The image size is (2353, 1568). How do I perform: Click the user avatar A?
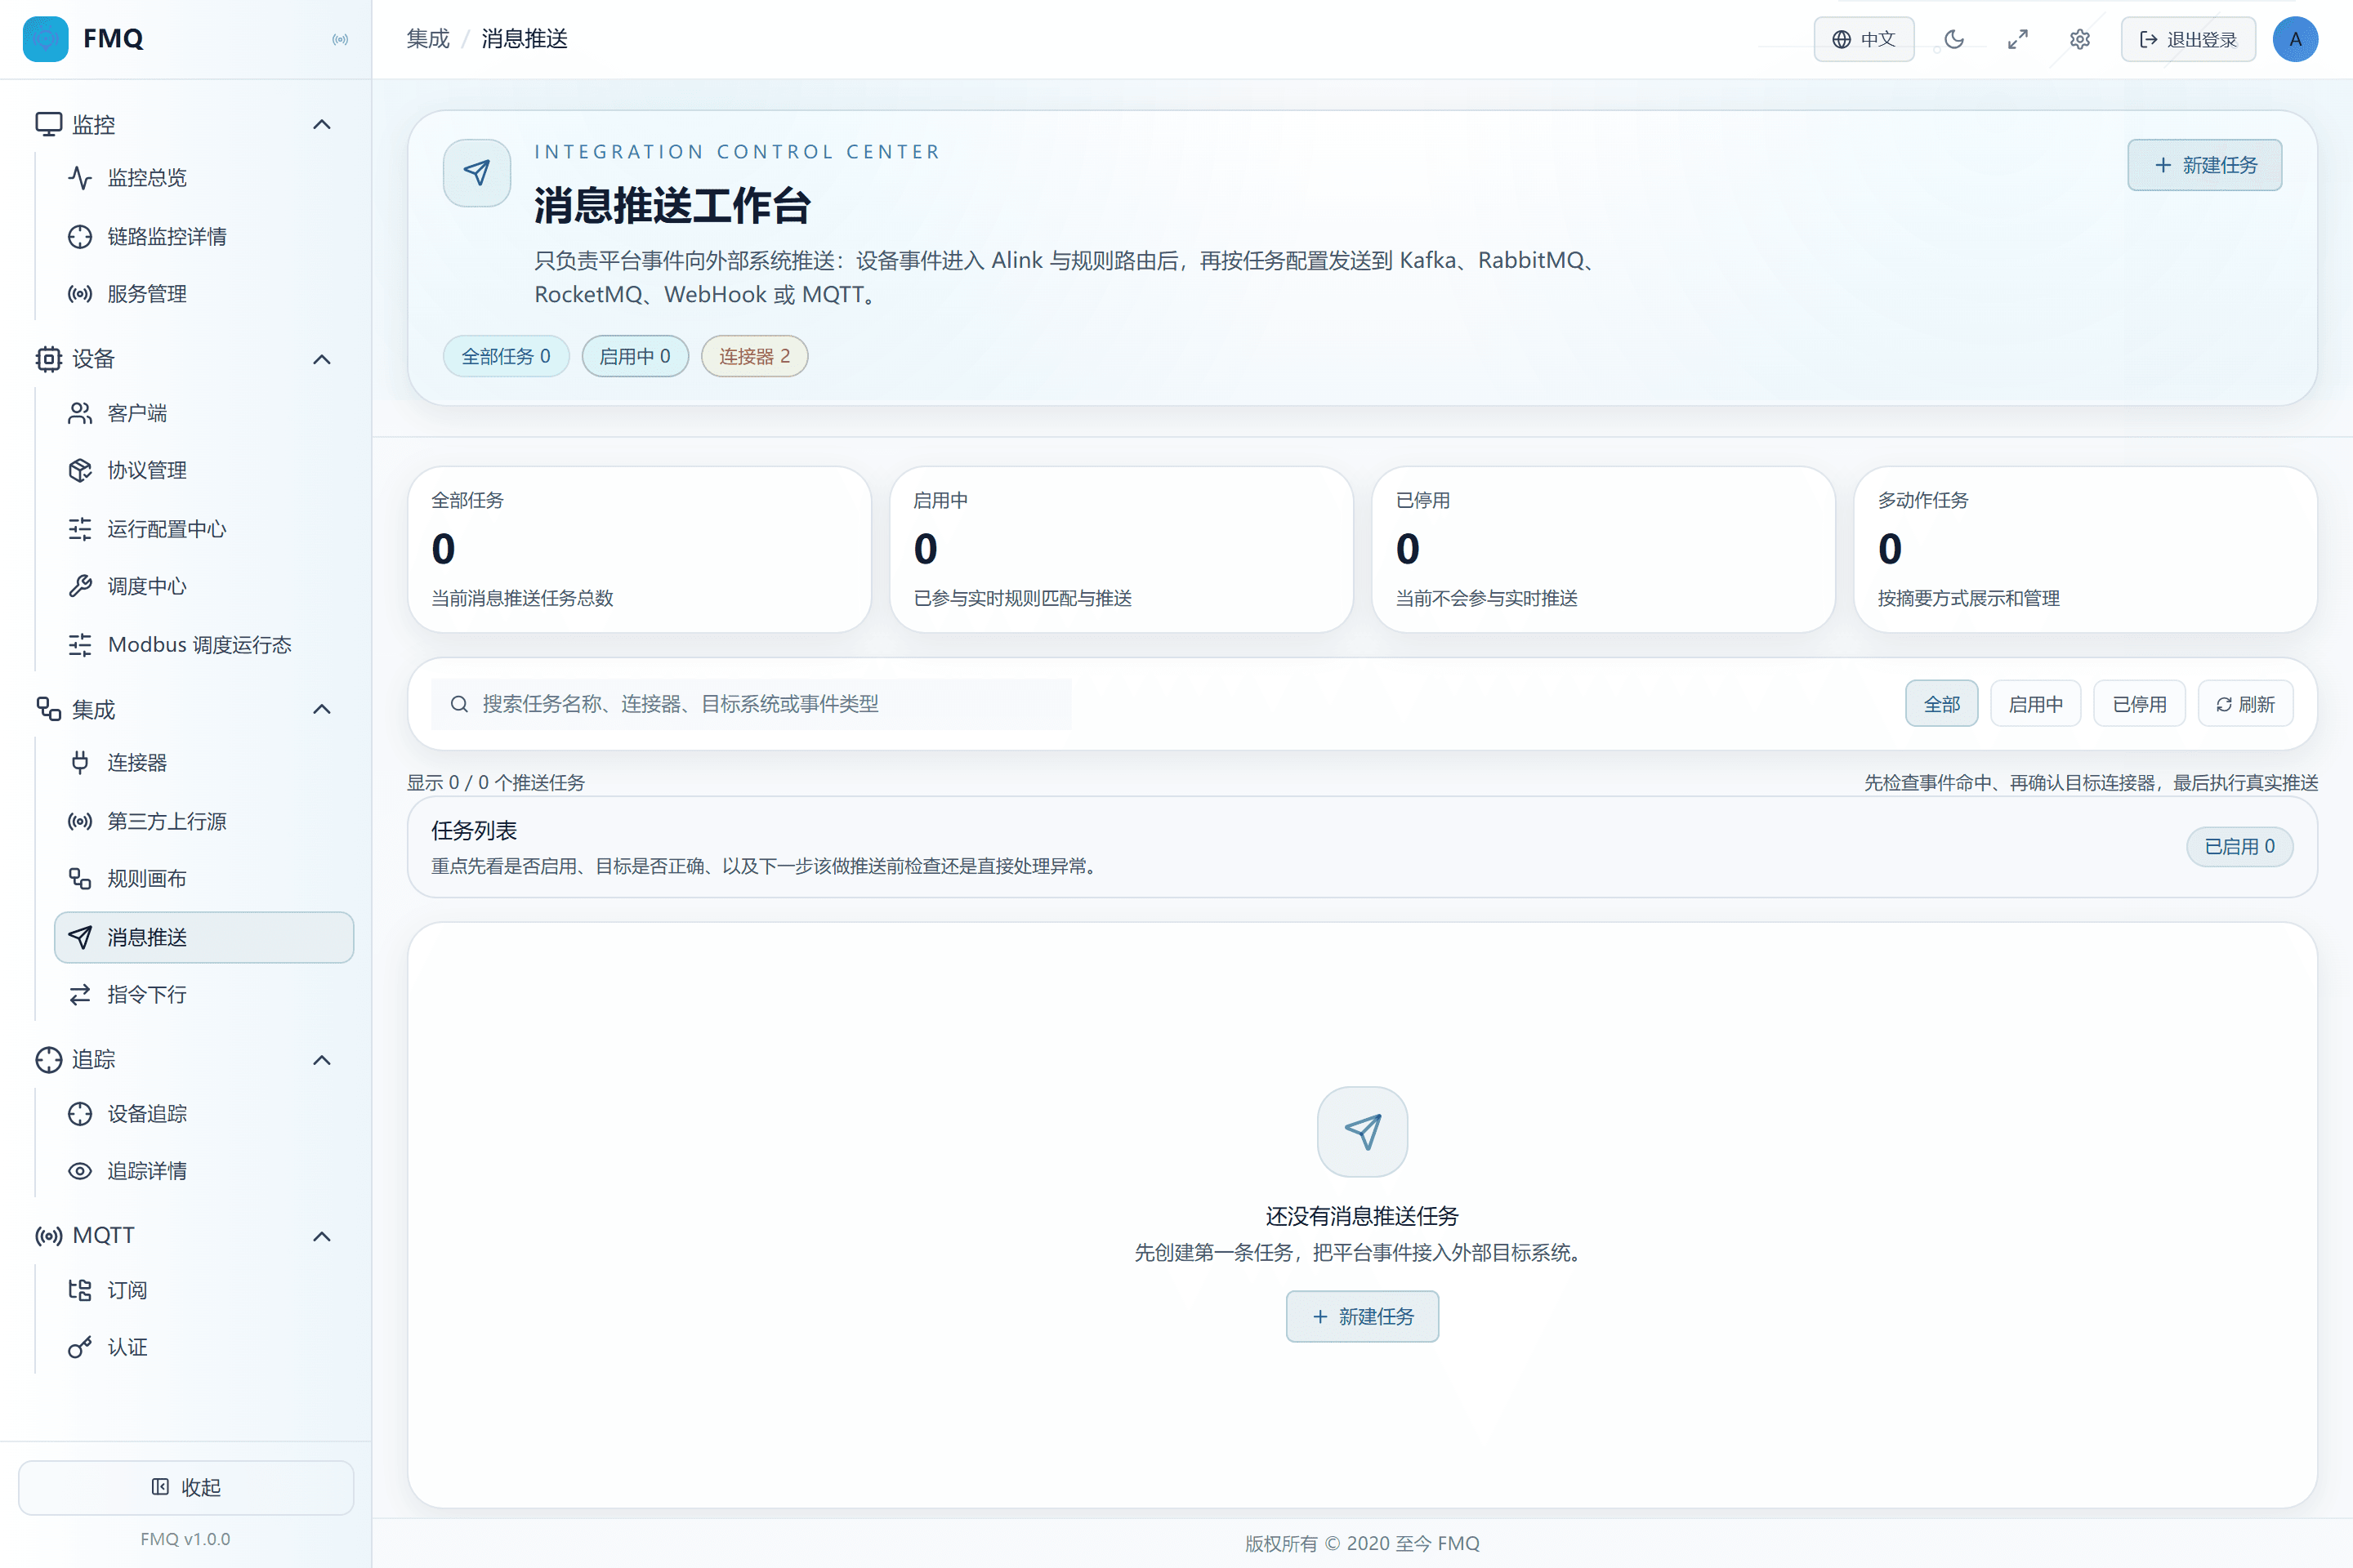[2295, 39]
